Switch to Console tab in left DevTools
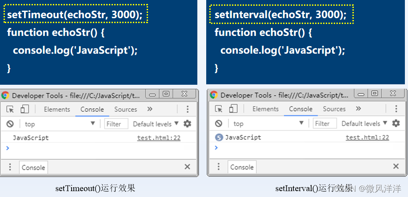The height and width of the screenshot is (197, 408). [x=92, y=110]
